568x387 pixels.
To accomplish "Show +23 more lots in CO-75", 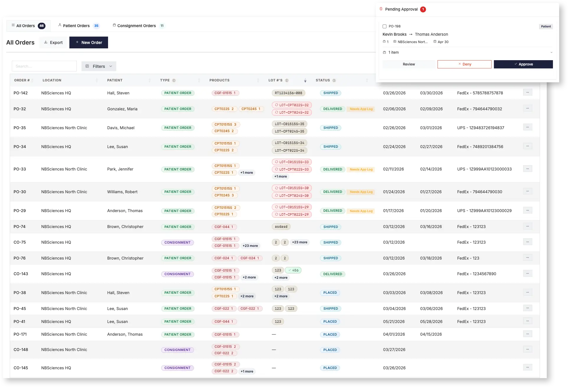I will pyautogui.click(x=300, y=242).
